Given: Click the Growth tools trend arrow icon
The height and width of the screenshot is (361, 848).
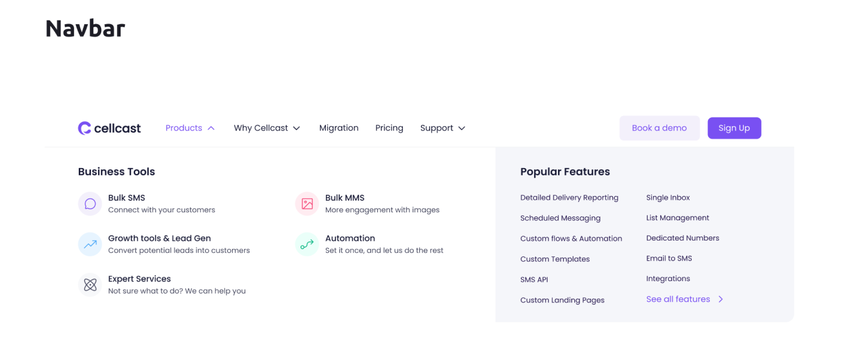Looking at the screenshot, I should point(90,244).
